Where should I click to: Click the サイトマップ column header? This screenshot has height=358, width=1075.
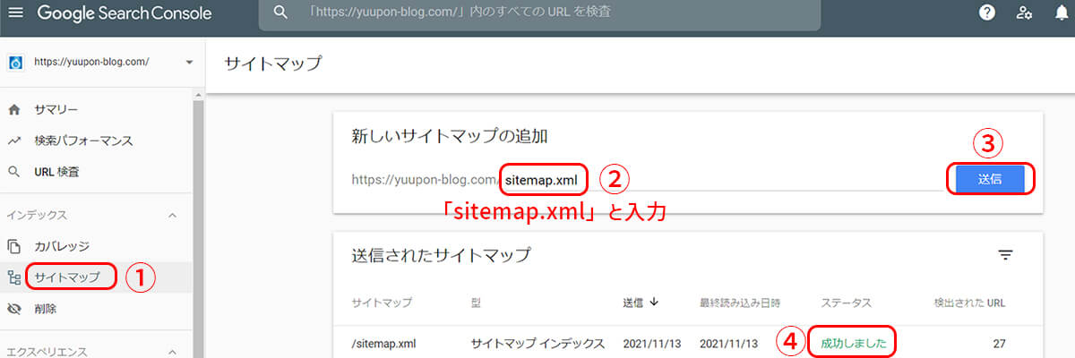pos(383,303)
